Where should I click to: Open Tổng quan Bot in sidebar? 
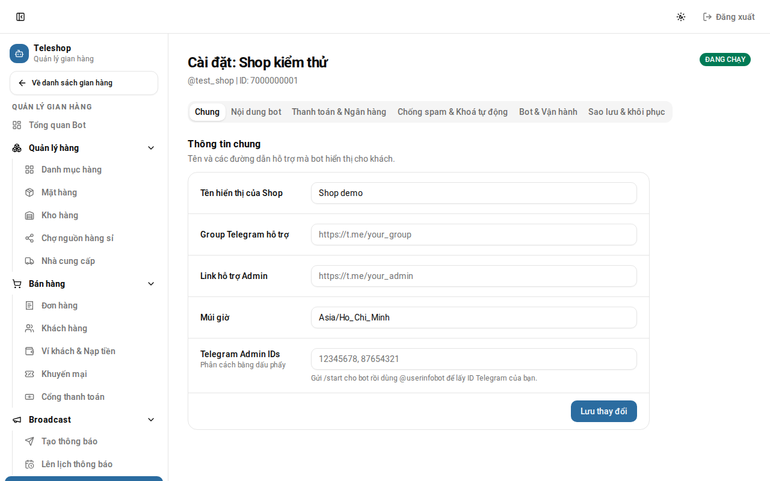pos(84,125)
